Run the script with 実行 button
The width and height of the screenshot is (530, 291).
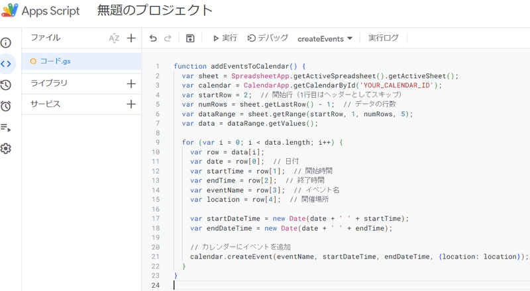click(225, 38)
